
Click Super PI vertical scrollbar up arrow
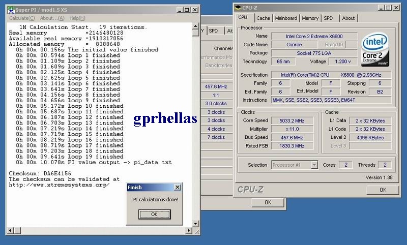pos(195,26)
